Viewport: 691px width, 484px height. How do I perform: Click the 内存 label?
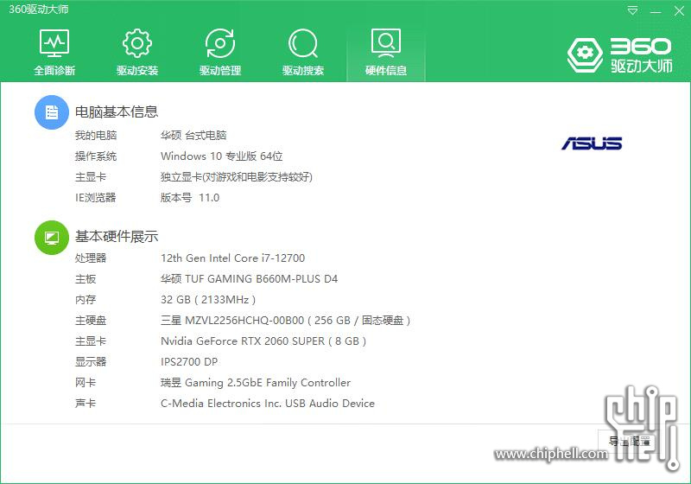pos(86,300)
